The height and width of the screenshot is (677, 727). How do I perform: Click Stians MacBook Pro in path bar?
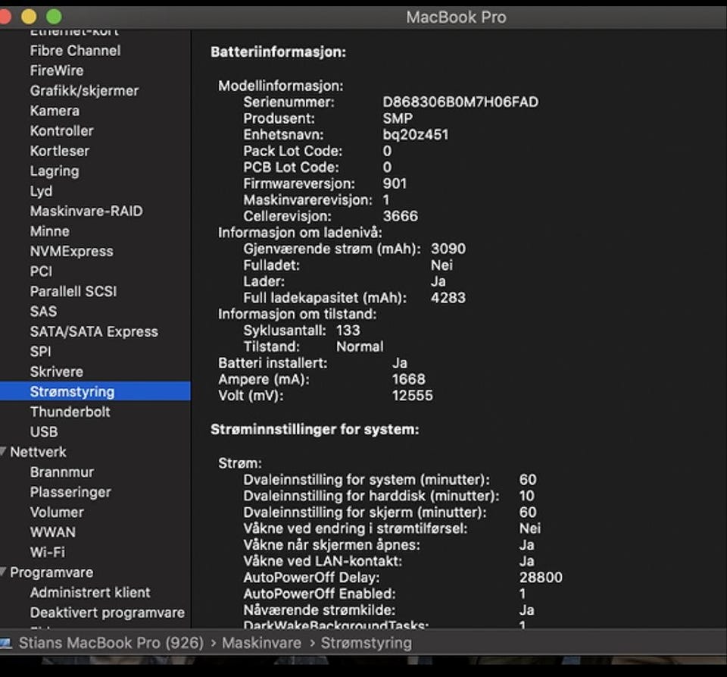111,643
